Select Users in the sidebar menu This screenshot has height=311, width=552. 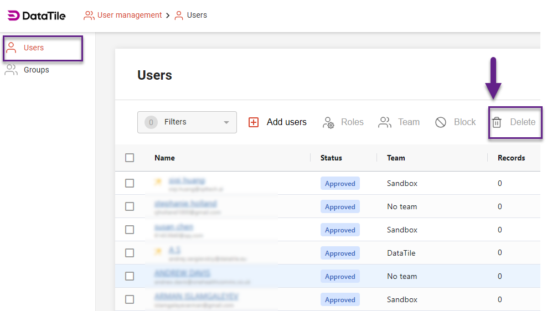point(34,48)
